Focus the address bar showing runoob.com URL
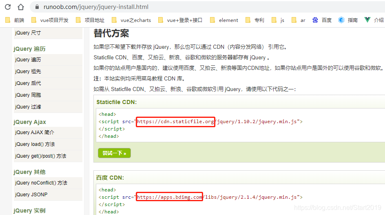 [x=207, y=7]
